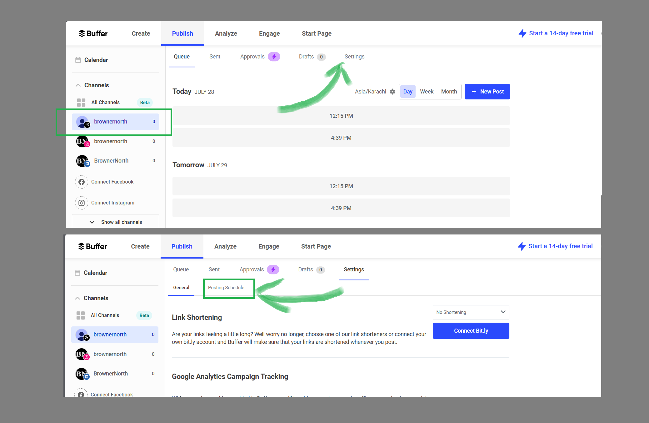Click the plus icon on the New Post button

[x=474, y=92]
